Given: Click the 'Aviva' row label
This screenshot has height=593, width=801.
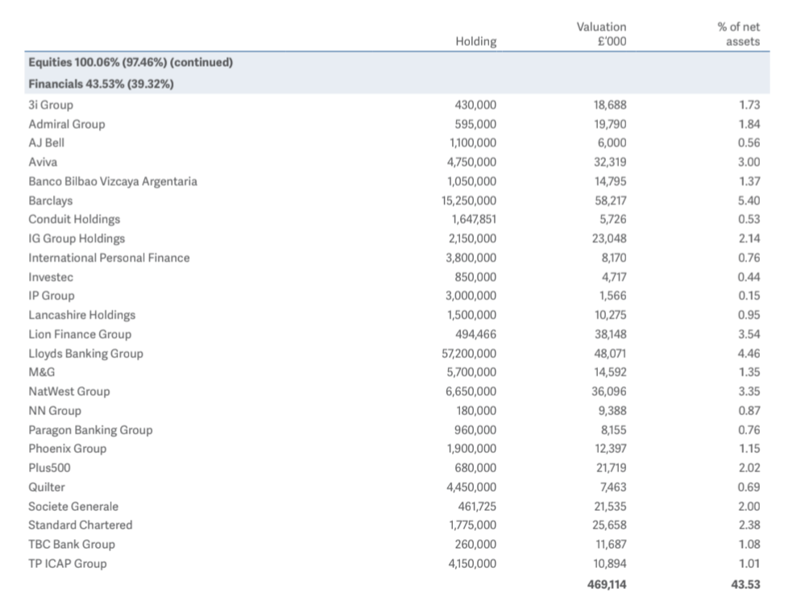Looking at the screenshot, I should click(43, 162).
